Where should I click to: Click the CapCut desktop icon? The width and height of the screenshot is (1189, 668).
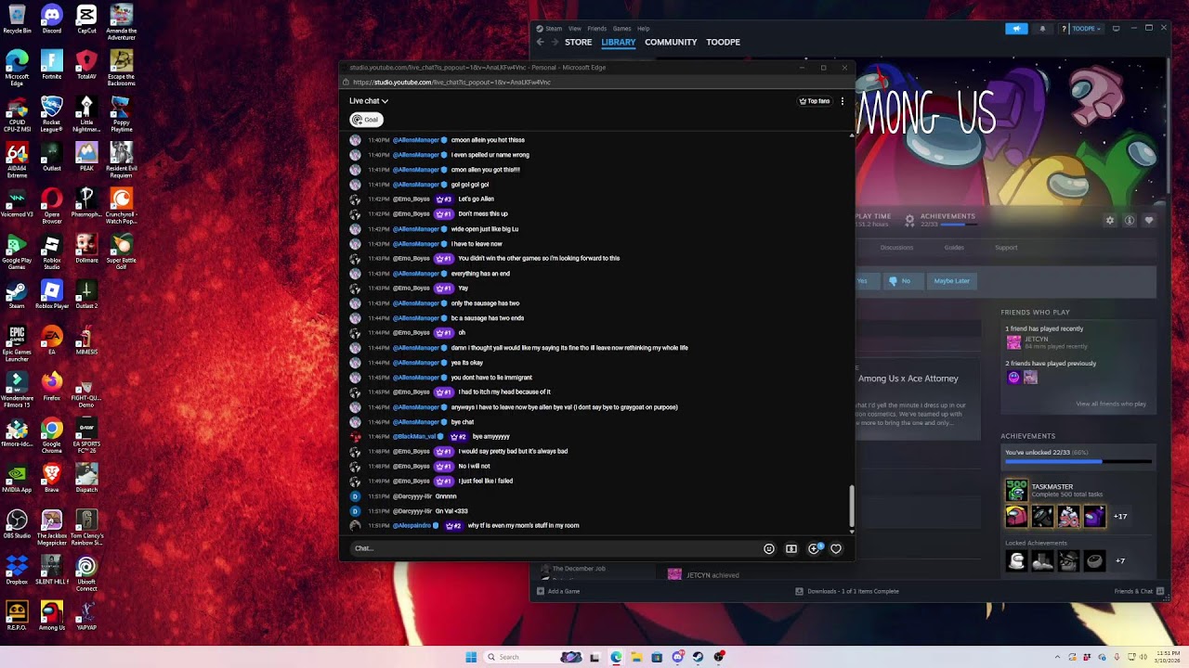pos(86,19)
